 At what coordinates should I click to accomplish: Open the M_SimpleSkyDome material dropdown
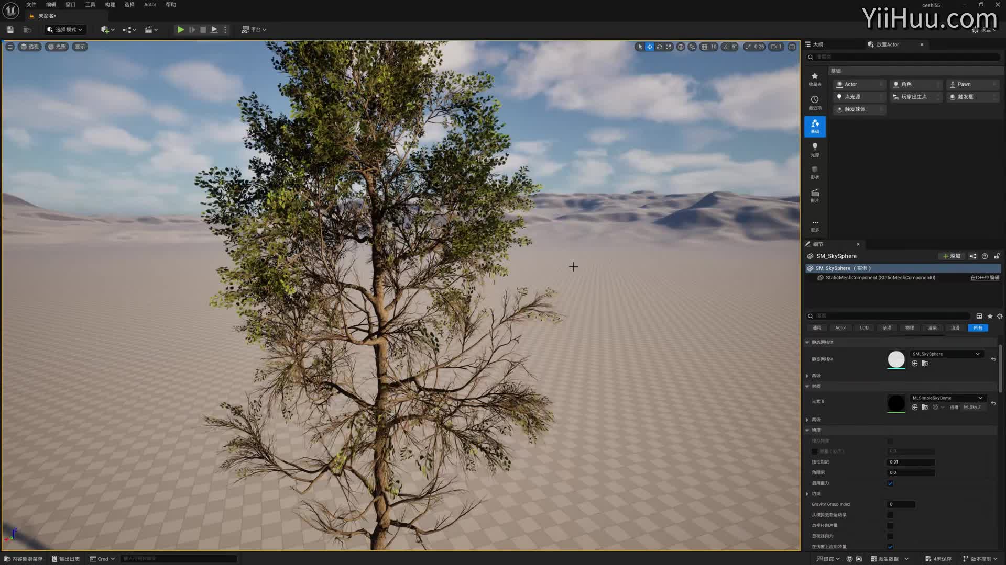pos(947,398)
